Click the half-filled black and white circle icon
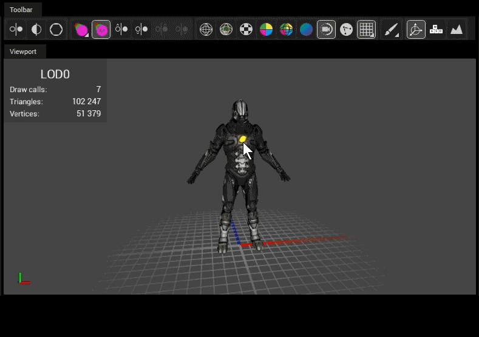Screen dimensions: 479x337 point(36,29)
